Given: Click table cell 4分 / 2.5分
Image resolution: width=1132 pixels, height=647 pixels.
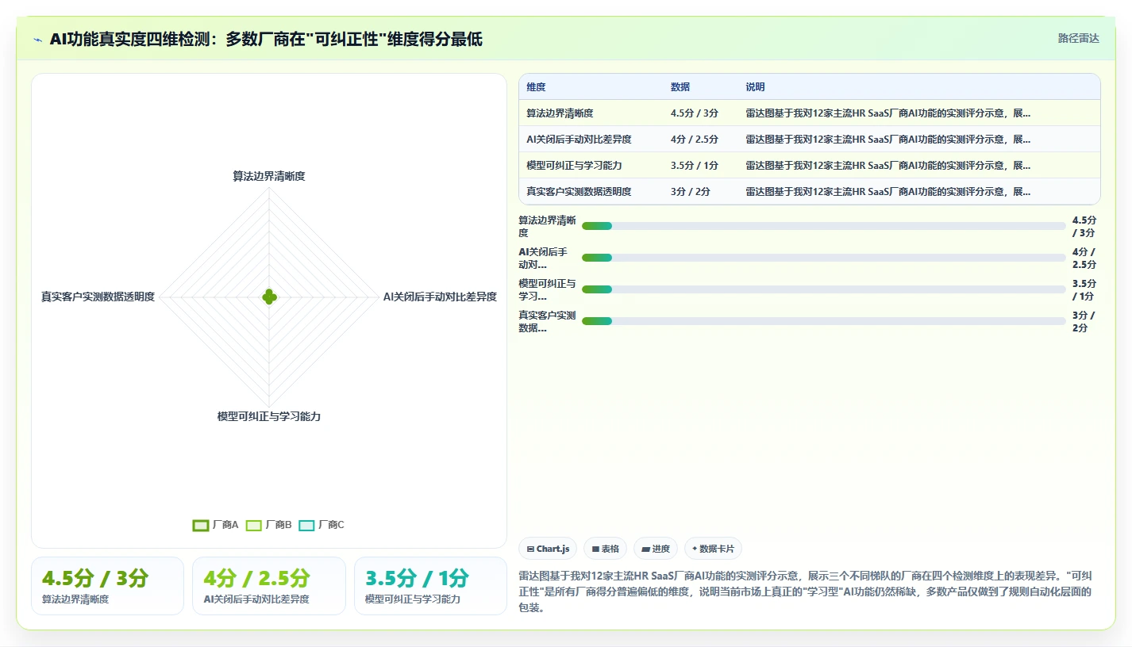Looking at the screenshot, I should [695, 140].
